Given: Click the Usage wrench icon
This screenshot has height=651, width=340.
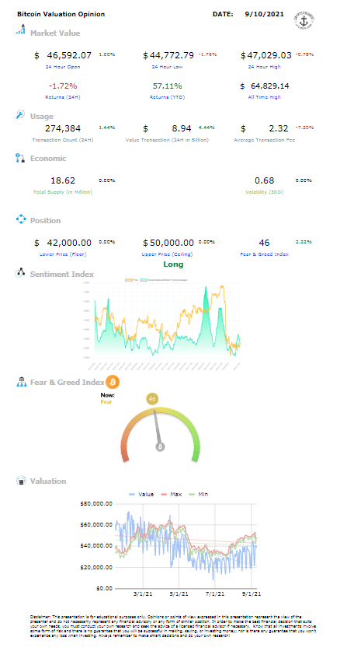Looking at the screenshot, I should 20,115.
